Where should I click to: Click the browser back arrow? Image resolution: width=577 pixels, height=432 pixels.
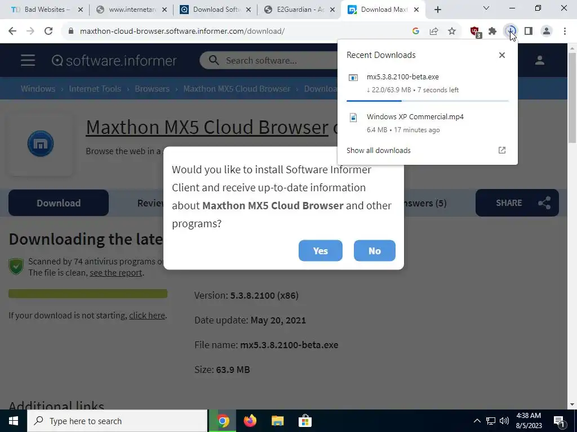click(12, 31)
